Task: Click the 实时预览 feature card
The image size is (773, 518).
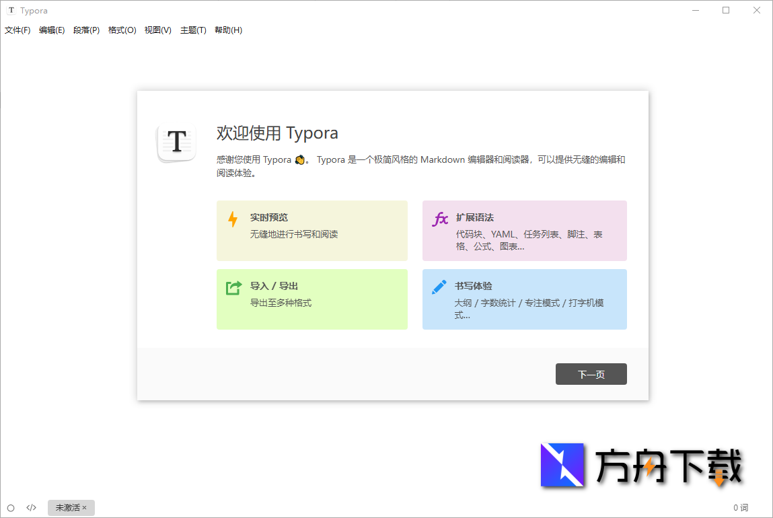Action: 311,230
